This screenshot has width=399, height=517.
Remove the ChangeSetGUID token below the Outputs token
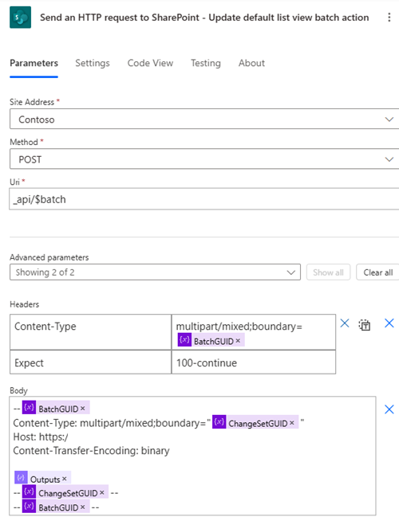tap(101, 492)
